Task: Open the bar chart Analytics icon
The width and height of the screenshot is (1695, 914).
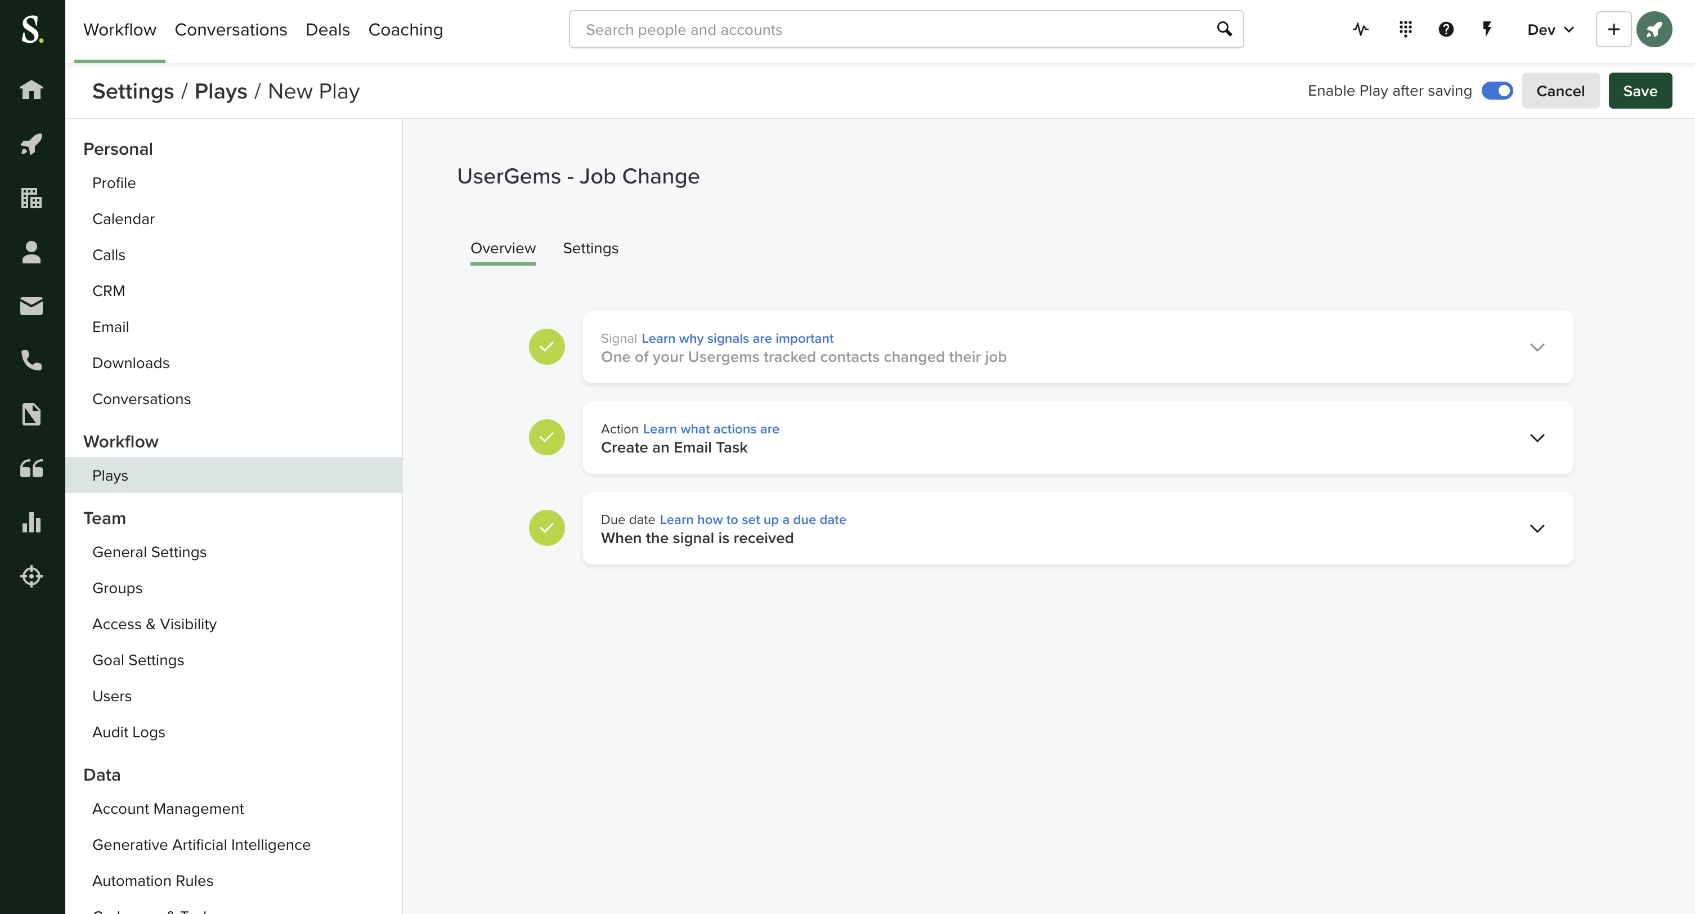Action: click(32, 522)
